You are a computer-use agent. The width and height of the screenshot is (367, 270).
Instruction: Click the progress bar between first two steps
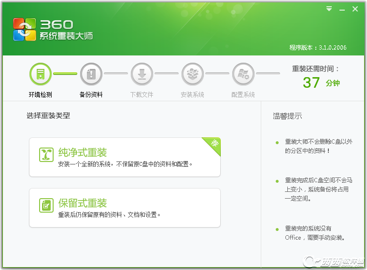click(x=65, y=74)
